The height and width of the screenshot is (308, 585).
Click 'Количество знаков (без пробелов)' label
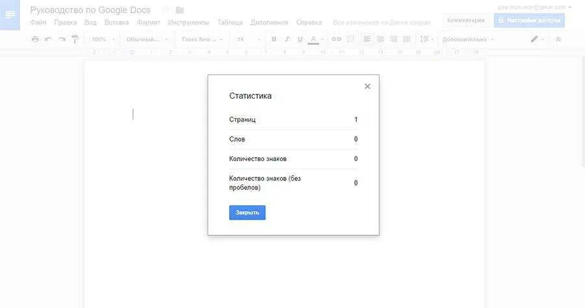265,183
